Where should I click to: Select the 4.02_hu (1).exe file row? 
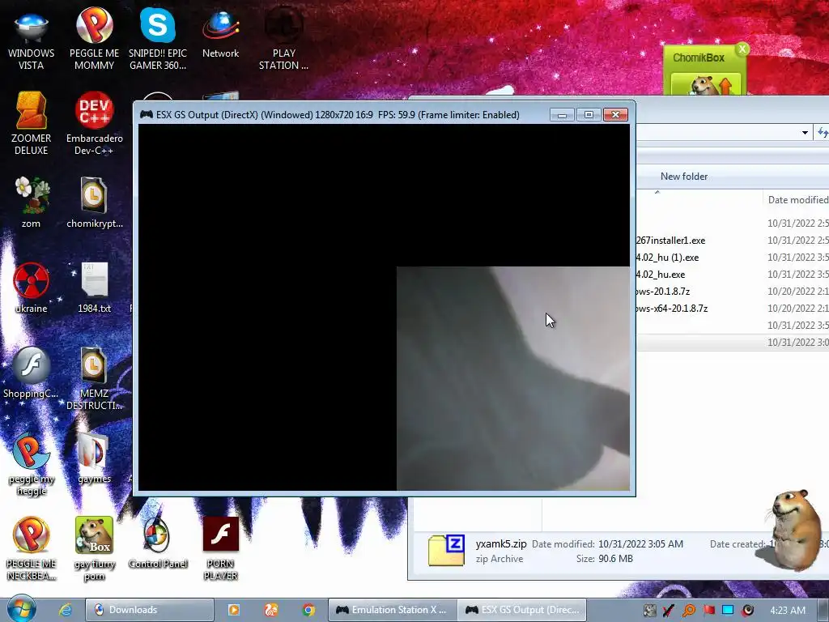pos(732,257)
